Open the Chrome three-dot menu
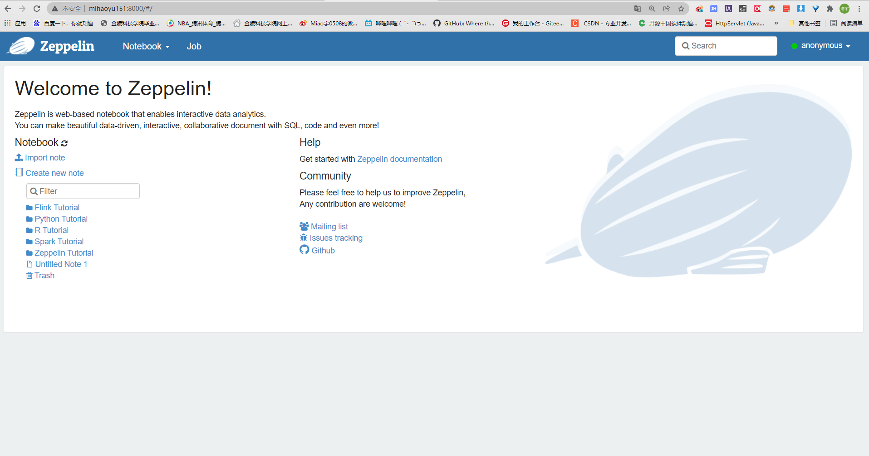Image resolution: width=869 pixels, height=456 pixels. pos(859,9)
